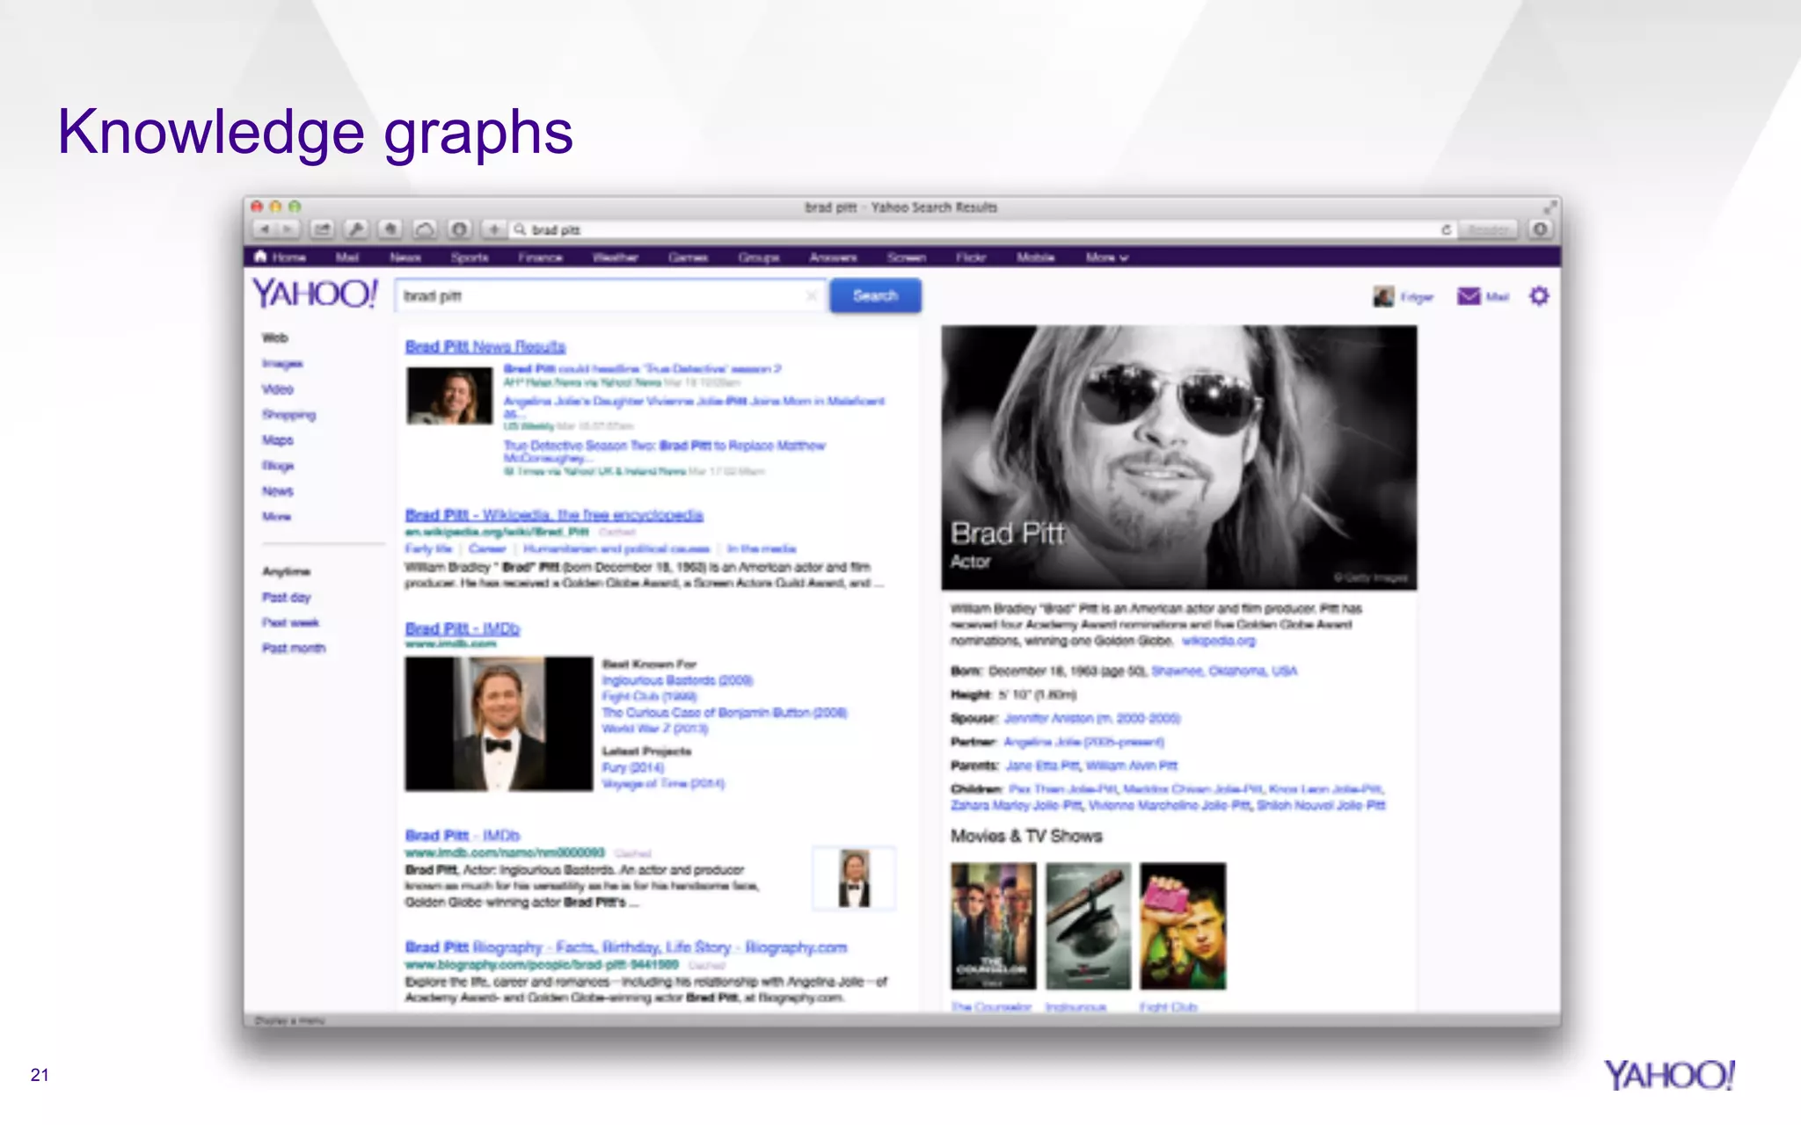This screenshot has width=1801, height=1125.
Task: Click the tuxedo photo in IMDb result
Action: (x=499, y=723)
